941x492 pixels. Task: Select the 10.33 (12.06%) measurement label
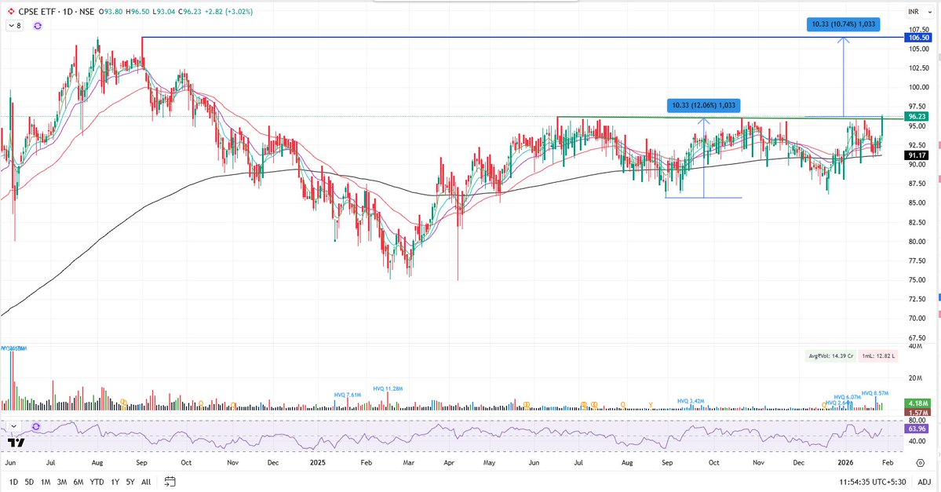pos(703,105)
